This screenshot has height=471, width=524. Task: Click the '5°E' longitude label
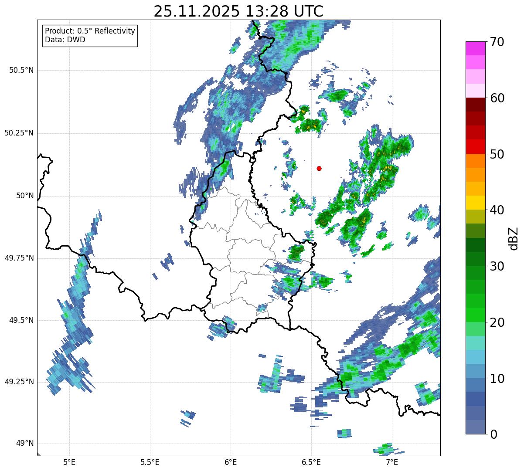click(69, 462)
